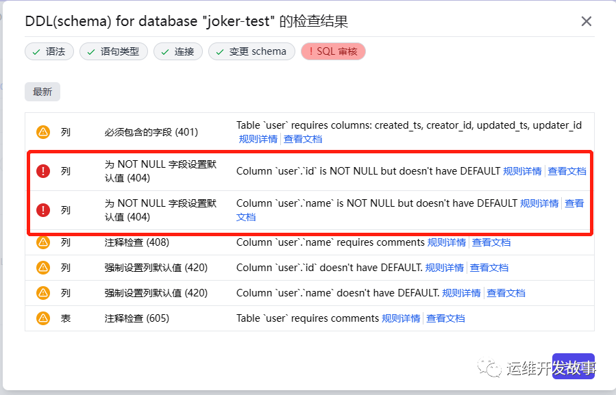616x395 pixels.
Task: Open 查看文档 for user.id NOT NULL error
Action: (x=567, y=171)
